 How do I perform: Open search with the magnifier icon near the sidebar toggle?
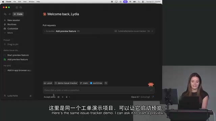pyautogui.click(x=21, y=7)
